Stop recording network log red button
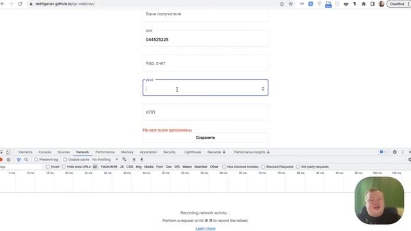 tap(1, 160)
